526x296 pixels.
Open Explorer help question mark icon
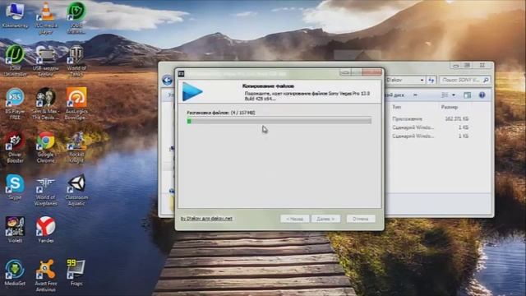[x=482, y=95]
